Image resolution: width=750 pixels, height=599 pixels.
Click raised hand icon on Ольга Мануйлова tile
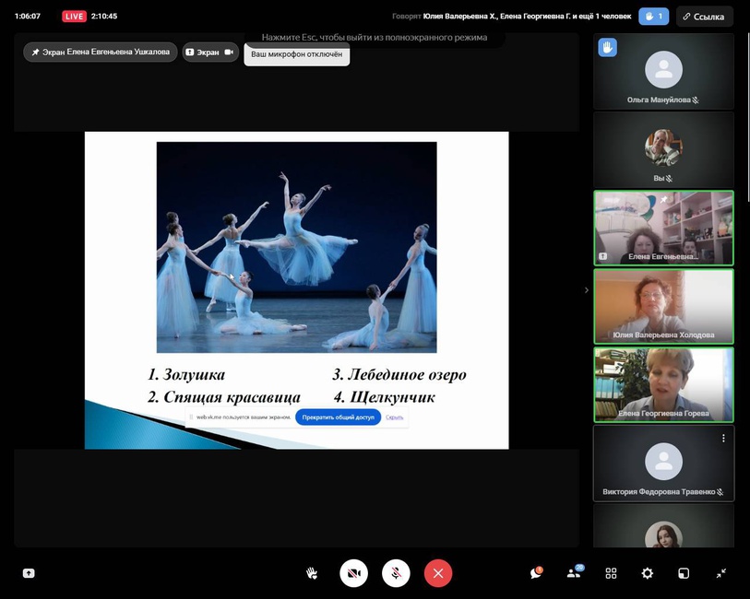tap(607, 48)
